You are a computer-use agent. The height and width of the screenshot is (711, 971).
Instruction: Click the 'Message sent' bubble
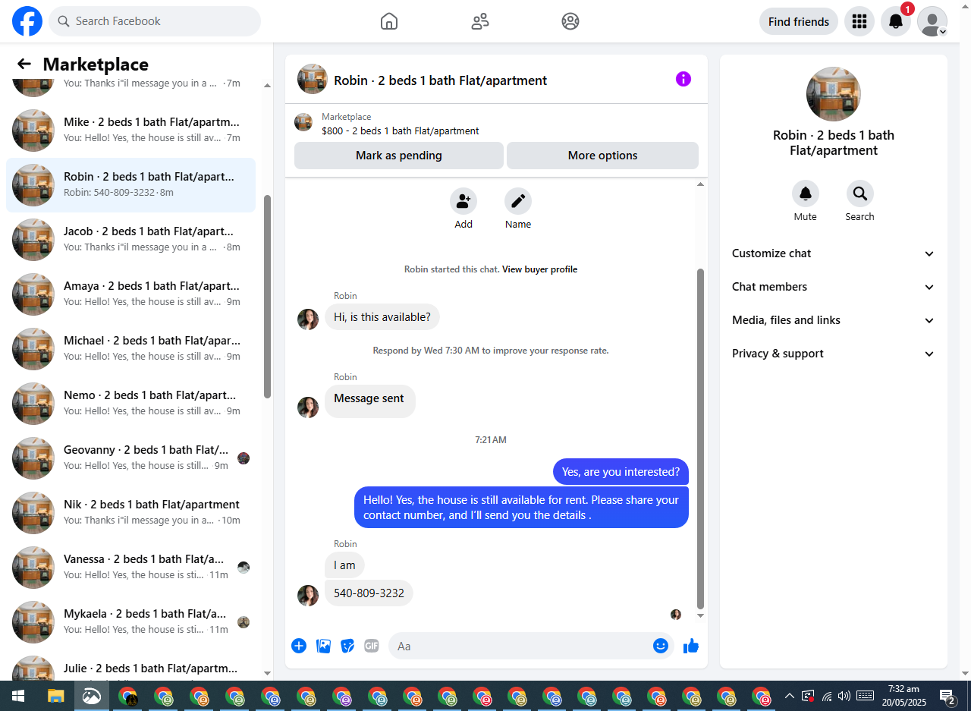click(369, 401)
